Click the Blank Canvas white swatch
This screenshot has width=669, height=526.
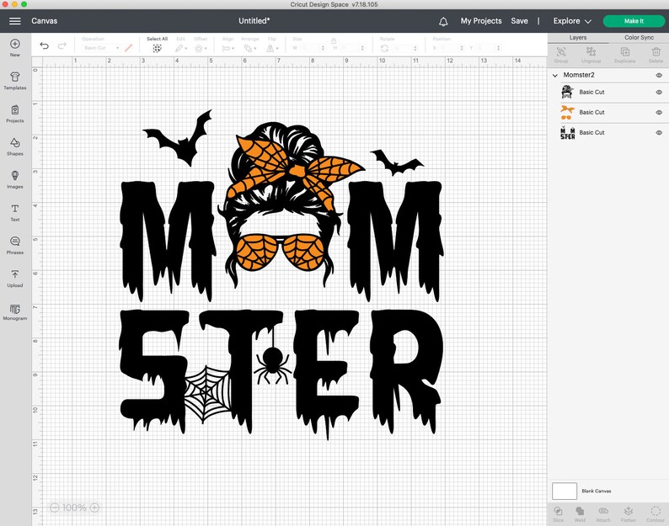coord(564,491)
